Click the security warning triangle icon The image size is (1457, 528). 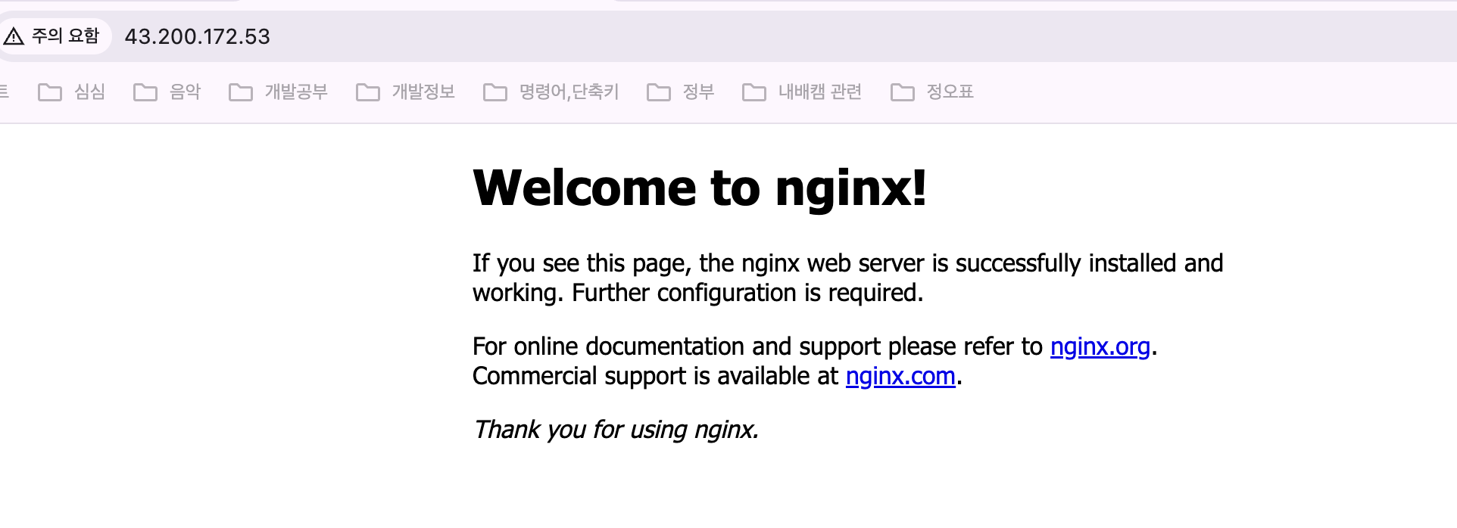click(x=14, y=36)
